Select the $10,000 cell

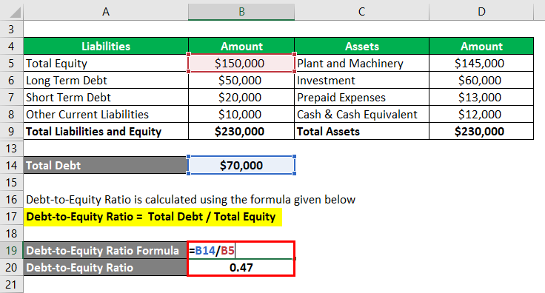pos(241,114)
